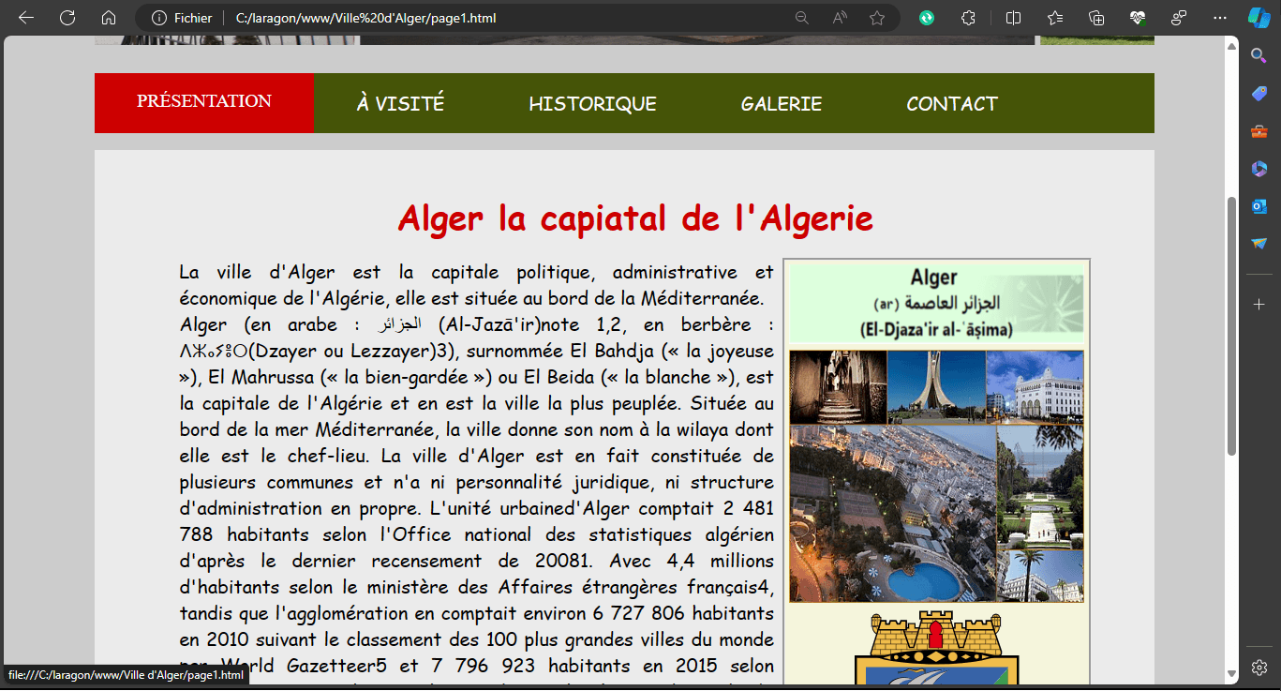Open the sidebar Search tool

(1259, 56)
